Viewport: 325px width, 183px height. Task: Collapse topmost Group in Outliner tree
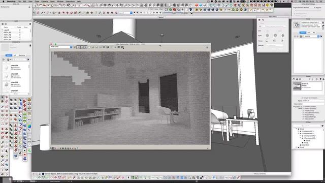coord(296,129)
